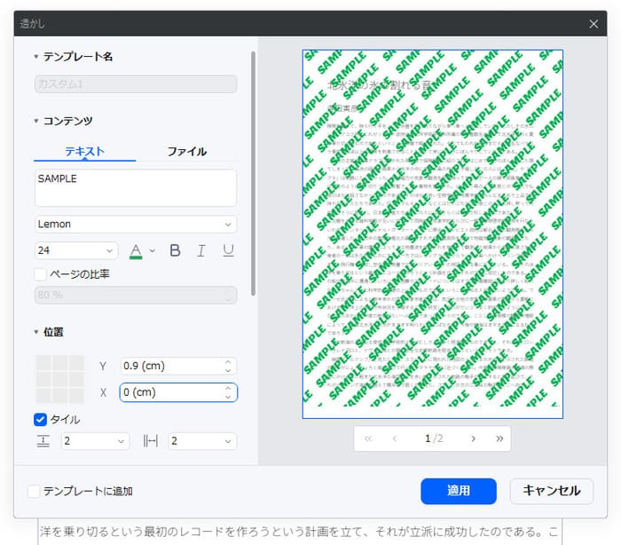Jump to last preview page
This screenshot has width=621, height=545.
pos(499,438)
